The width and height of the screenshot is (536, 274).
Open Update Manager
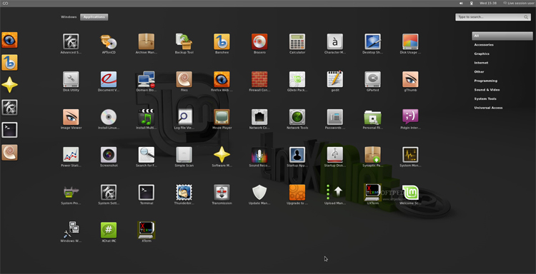coord(259,193)
